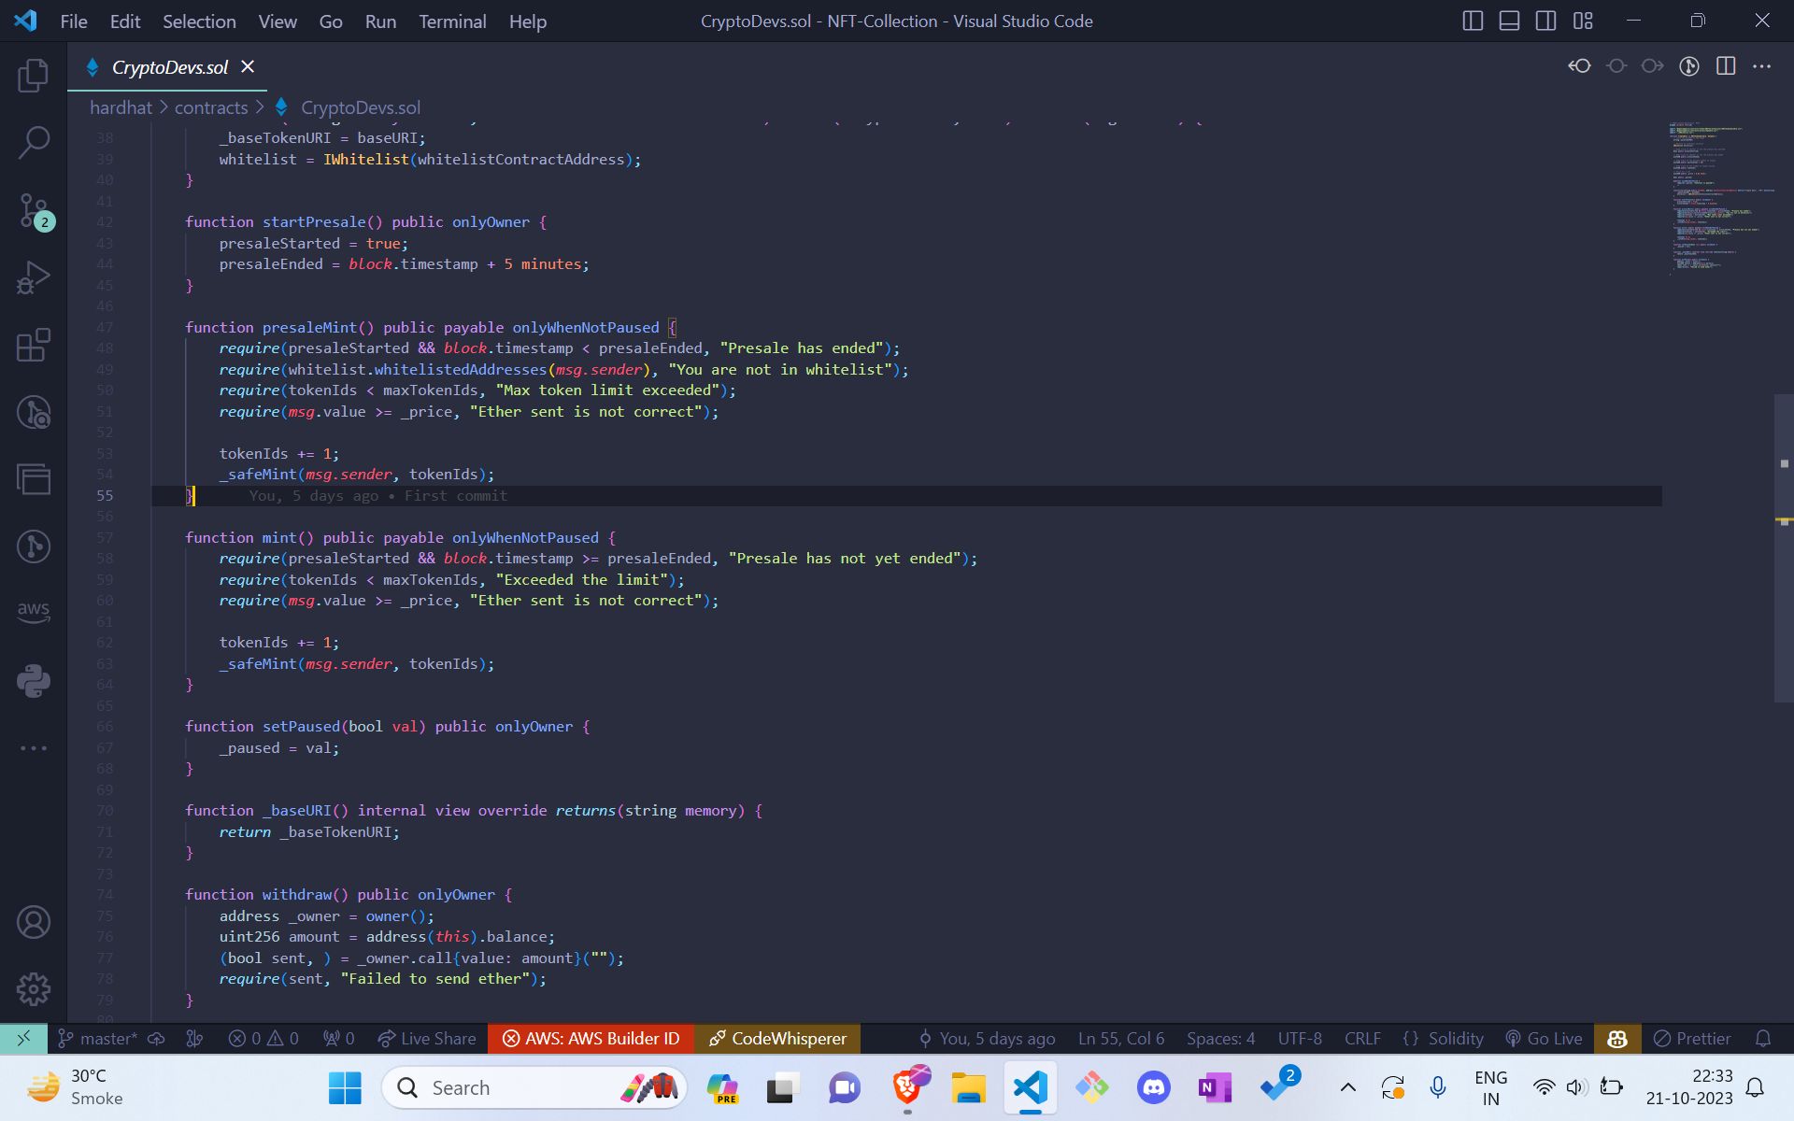Expand the CRLF line ending selector
Viewport: 1794px width, 1121px height.
pyautogui.click(x=1361, y=1039)
